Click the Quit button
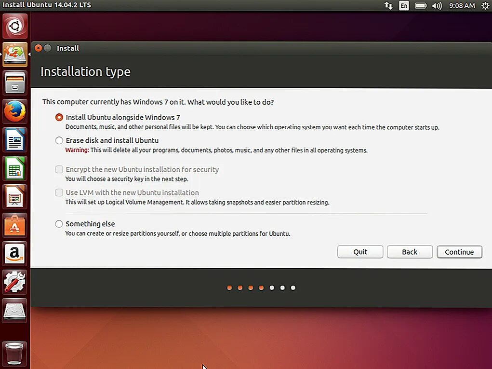The image size is (492, 369). tap(360, 252)
